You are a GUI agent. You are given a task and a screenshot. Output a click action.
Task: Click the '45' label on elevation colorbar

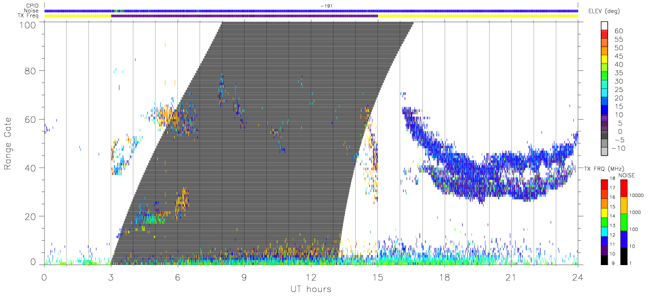tap(618, 56)
